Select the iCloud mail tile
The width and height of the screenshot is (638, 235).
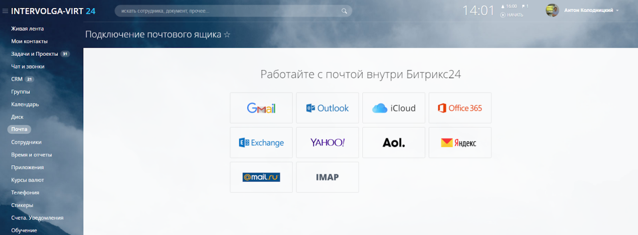394,108
